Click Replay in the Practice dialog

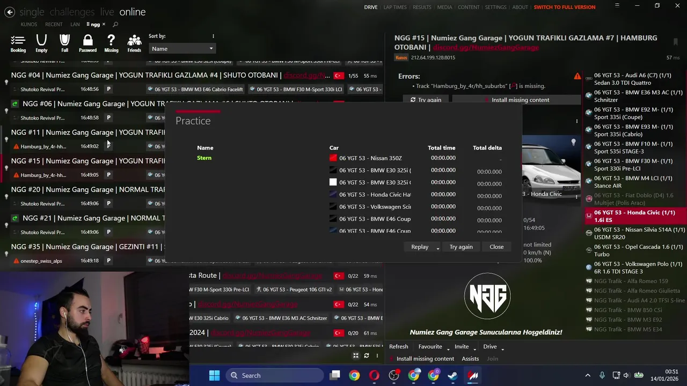[x=420, y=247]
